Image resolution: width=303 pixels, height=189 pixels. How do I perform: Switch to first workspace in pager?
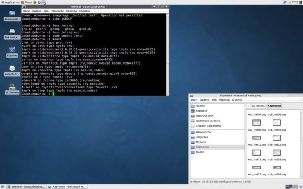pyautogui.click(x=289, y=186)
